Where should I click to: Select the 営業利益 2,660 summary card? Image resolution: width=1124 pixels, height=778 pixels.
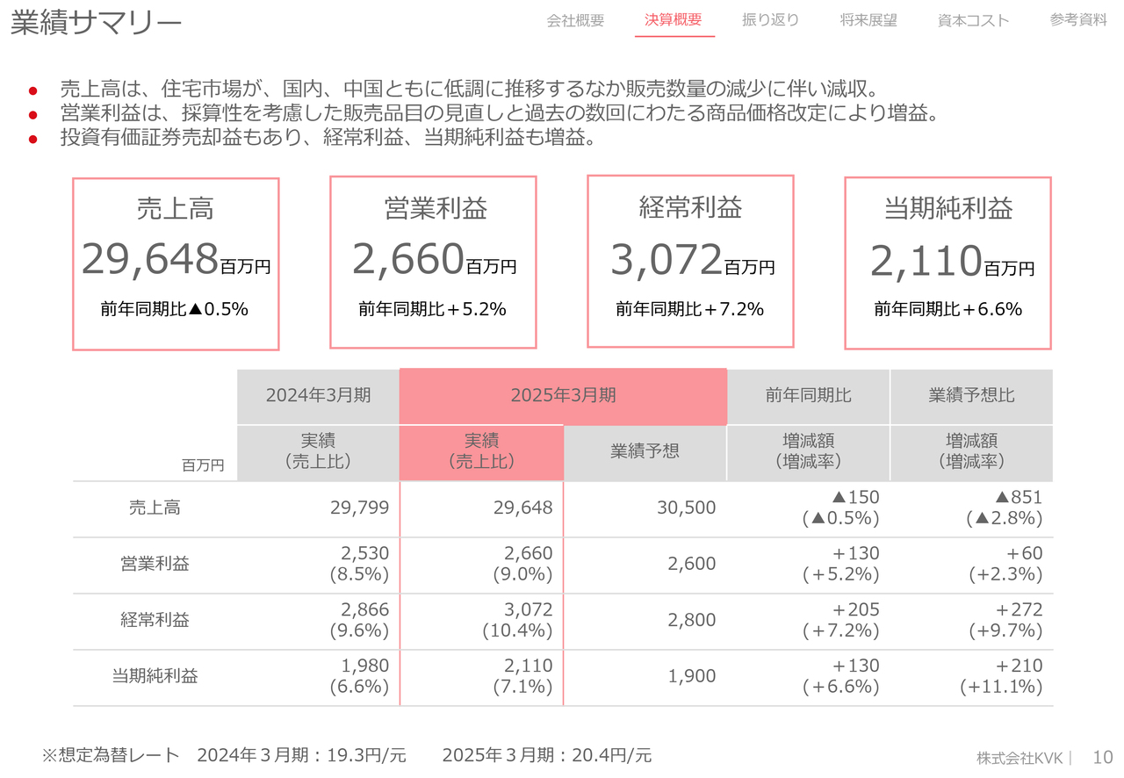click(433, 262)
